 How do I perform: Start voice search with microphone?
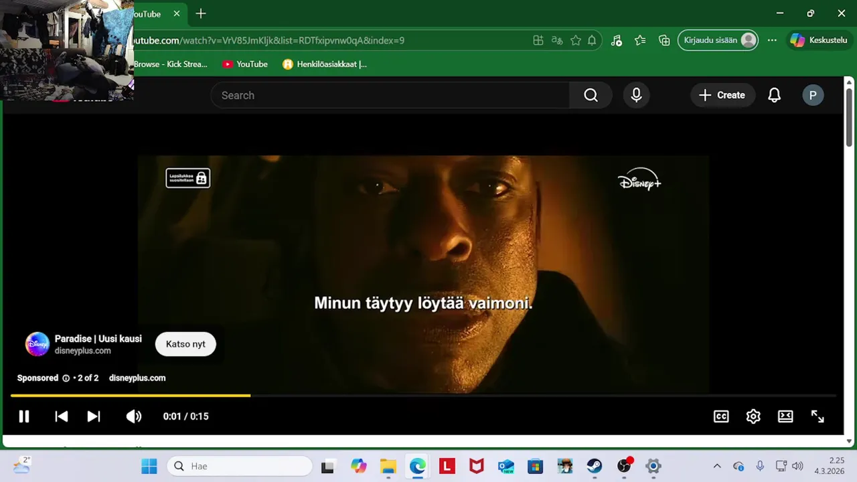click(x=637, y=96)
